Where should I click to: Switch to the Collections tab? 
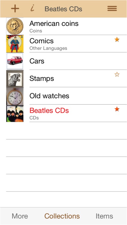tap(62, 216)
